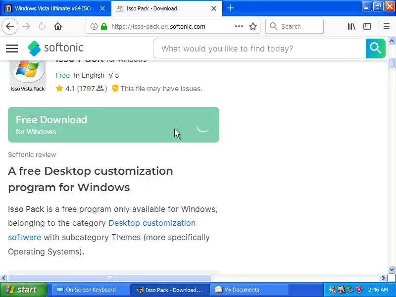The width and height of the screenshot is (396, 297).
Task: Click the 'This file may have issues.' text
Action: coord(161,89)
